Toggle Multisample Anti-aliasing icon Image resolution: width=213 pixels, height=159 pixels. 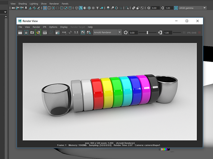point(116,8)
